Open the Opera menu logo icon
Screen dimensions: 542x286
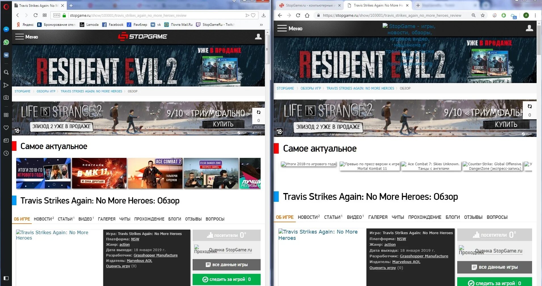6,6
